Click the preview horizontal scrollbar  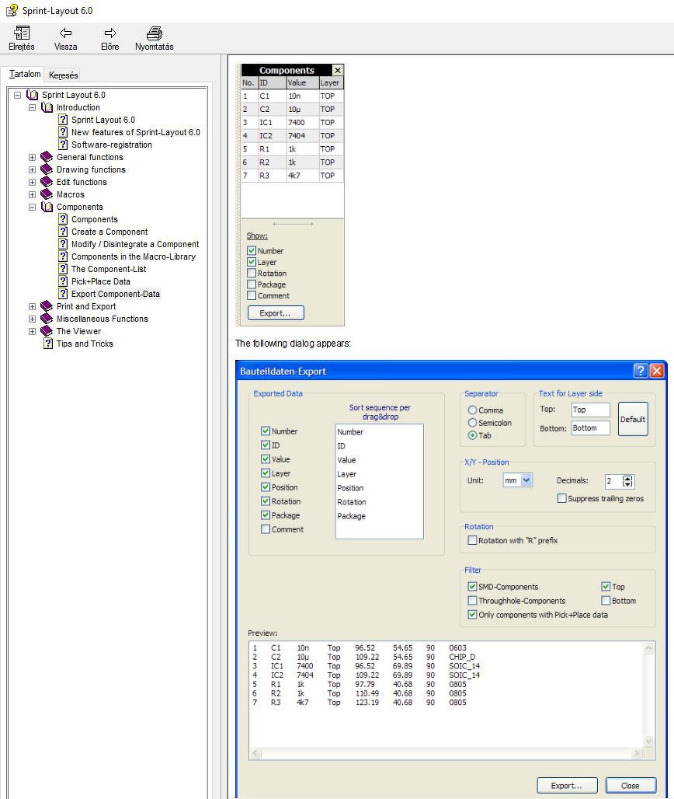[446, 753]
